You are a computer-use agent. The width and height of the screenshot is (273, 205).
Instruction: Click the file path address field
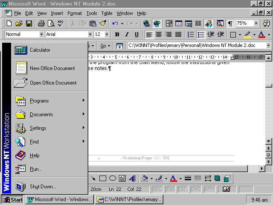(196, 45)
